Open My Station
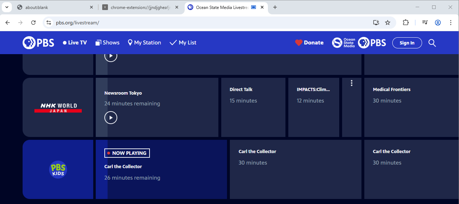This screenshot has height=204, width=459. 144,43
